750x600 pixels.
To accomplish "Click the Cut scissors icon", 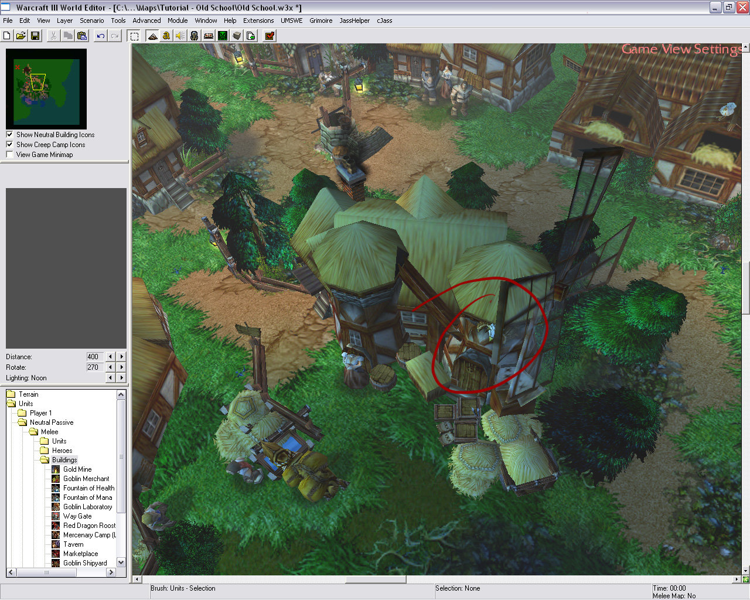I will (53, 36).
